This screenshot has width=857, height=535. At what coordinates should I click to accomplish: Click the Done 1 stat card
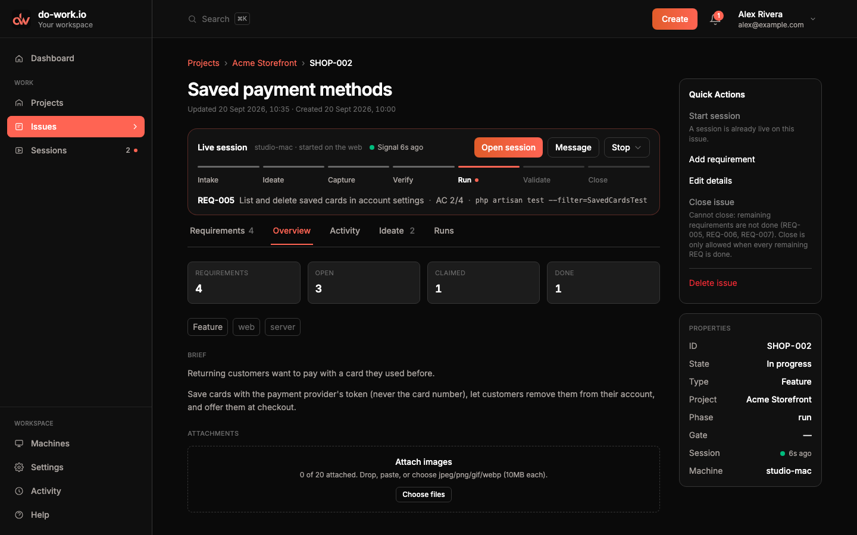tap(603, 283)
